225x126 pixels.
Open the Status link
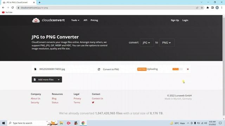pos(55,103)
